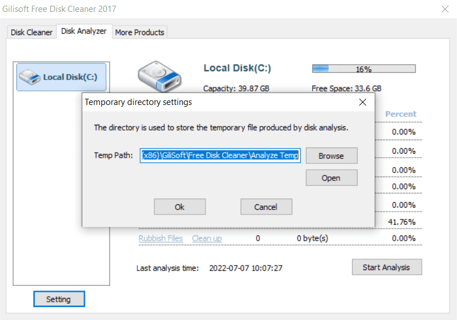Cancel the temporary directory dialog
This screenshot has height=320, width=457.
pyautogui.click(x=266, y=207)
